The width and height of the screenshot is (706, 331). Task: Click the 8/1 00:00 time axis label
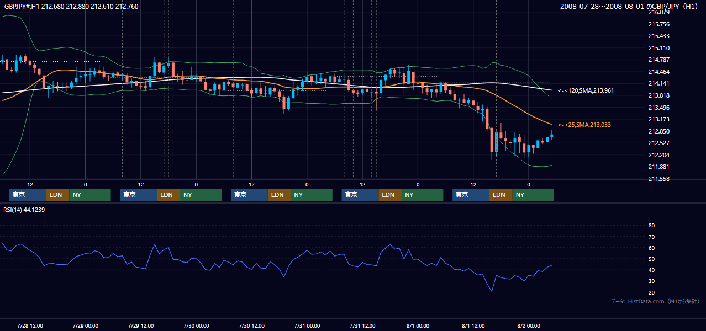[418, 325]
